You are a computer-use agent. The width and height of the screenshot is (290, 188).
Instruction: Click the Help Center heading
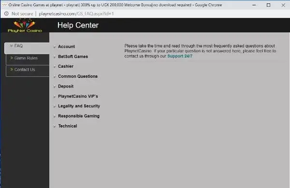[x=78, y=25]
